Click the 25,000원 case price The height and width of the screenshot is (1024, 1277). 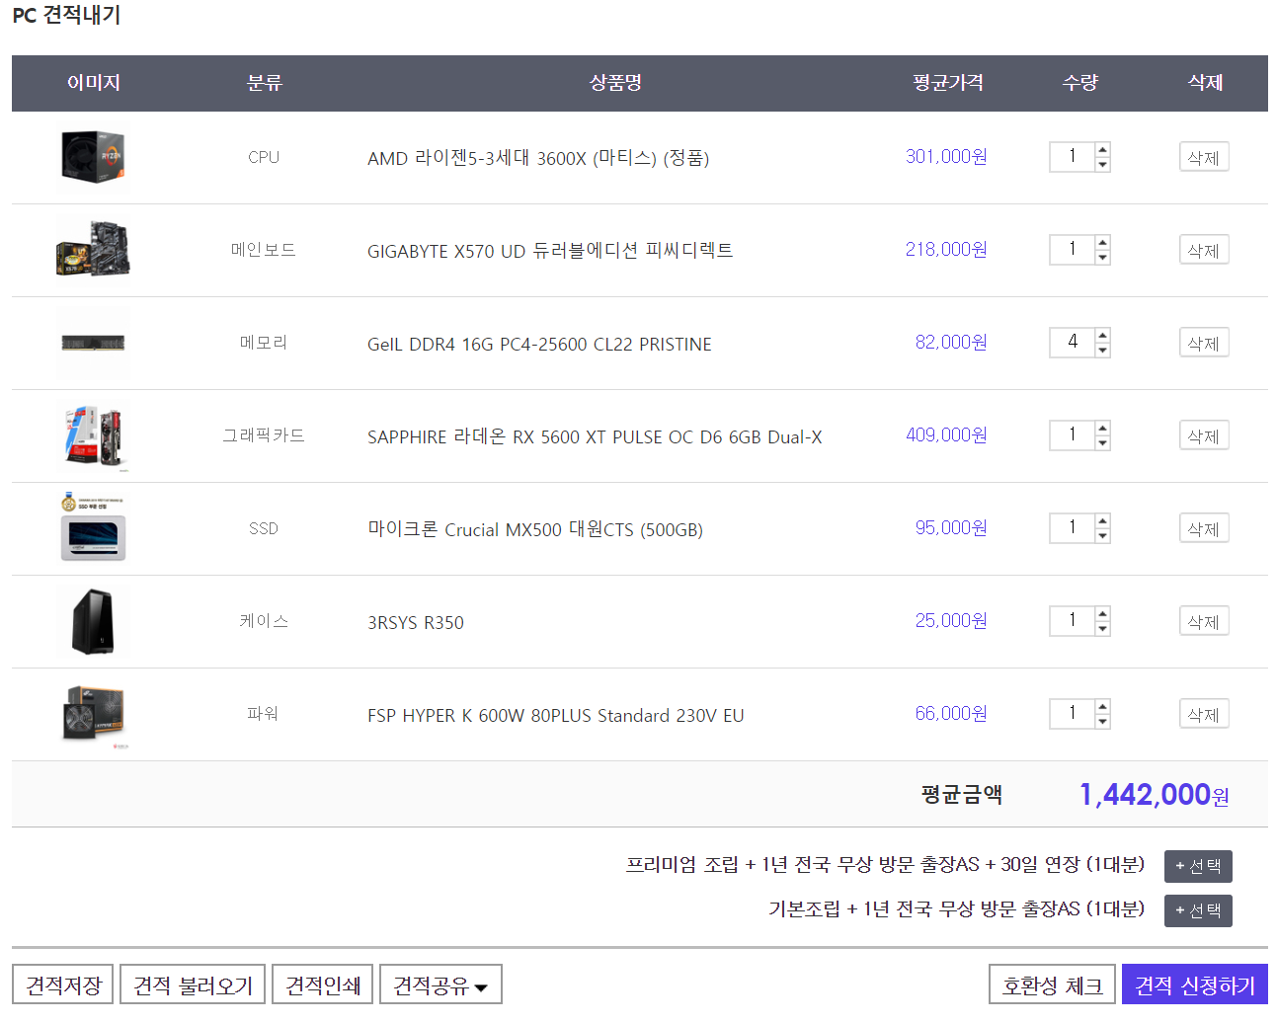pyautogui.click(x=951, y=621)
